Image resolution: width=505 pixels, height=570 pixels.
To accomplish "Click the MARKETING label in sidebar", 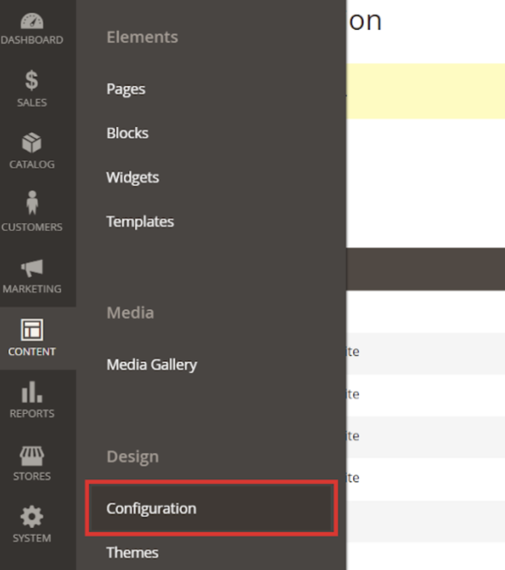I will [32, 289].
